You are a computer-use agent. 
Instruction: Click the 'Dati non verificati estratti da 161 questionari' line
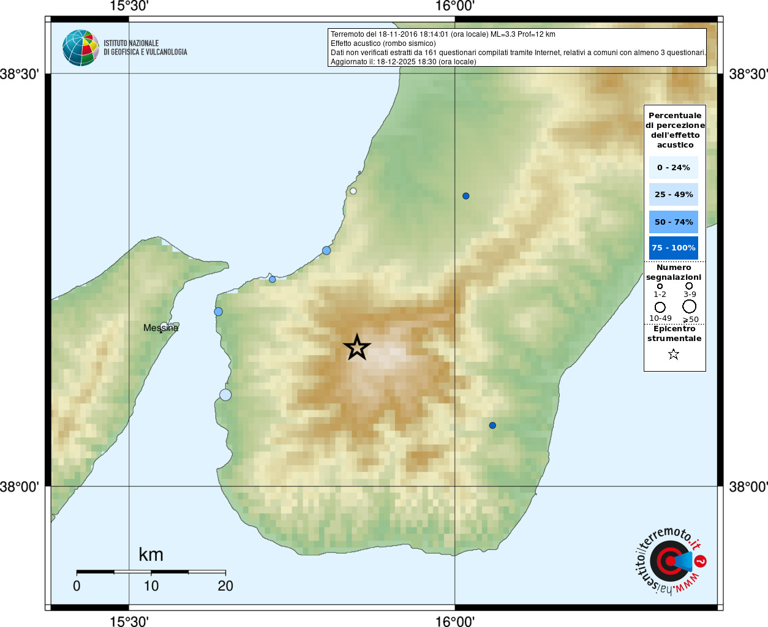pyautogui.click(x=518, y=53)
